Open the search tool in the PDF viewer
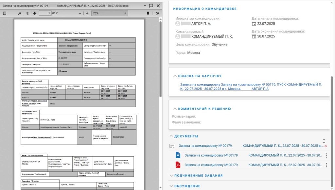Viewport: 335px width, 190px height. [20, 13]
